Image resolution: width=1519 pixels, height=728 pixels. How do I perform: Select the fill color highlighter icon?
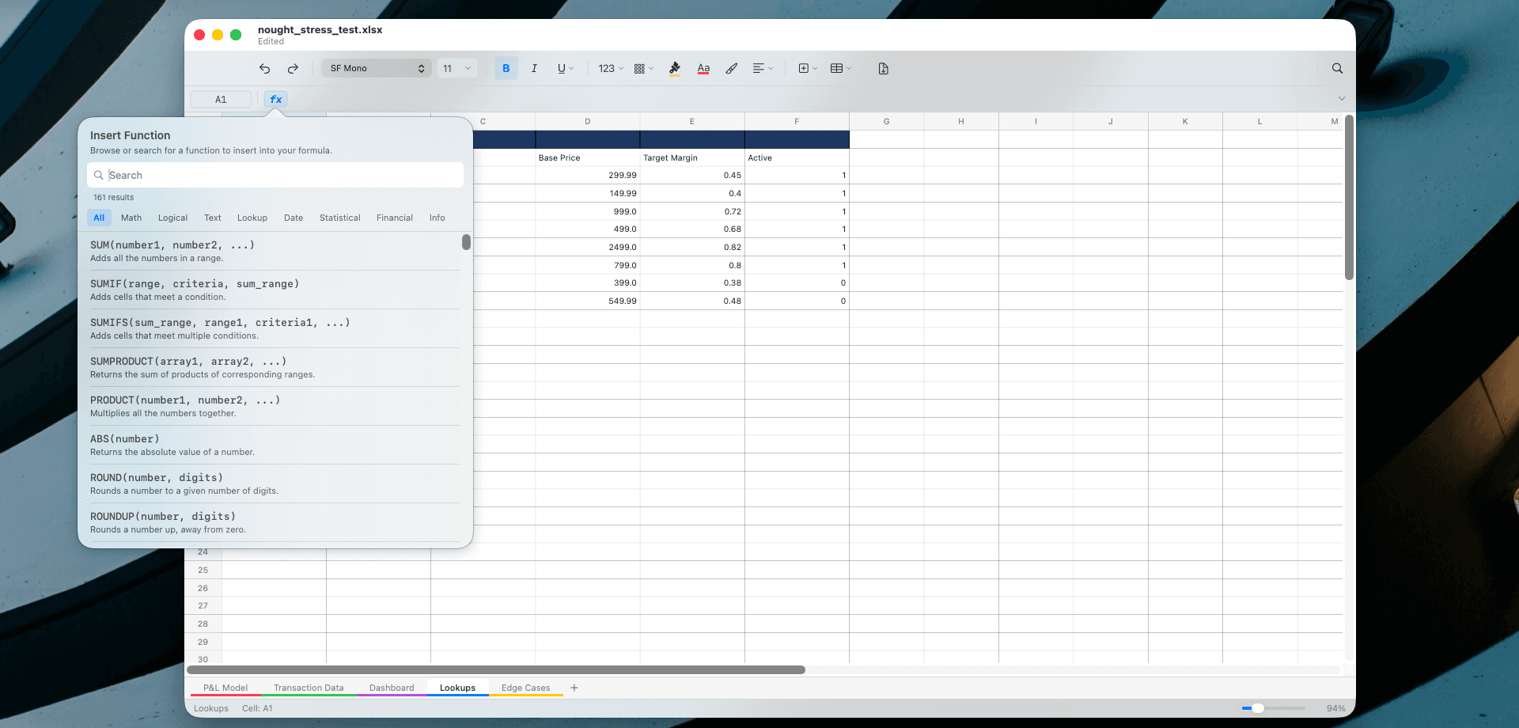click(x=674, y=69)
